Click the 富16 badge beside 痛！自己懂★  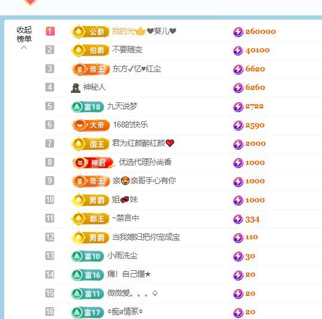tap(88, 275)
